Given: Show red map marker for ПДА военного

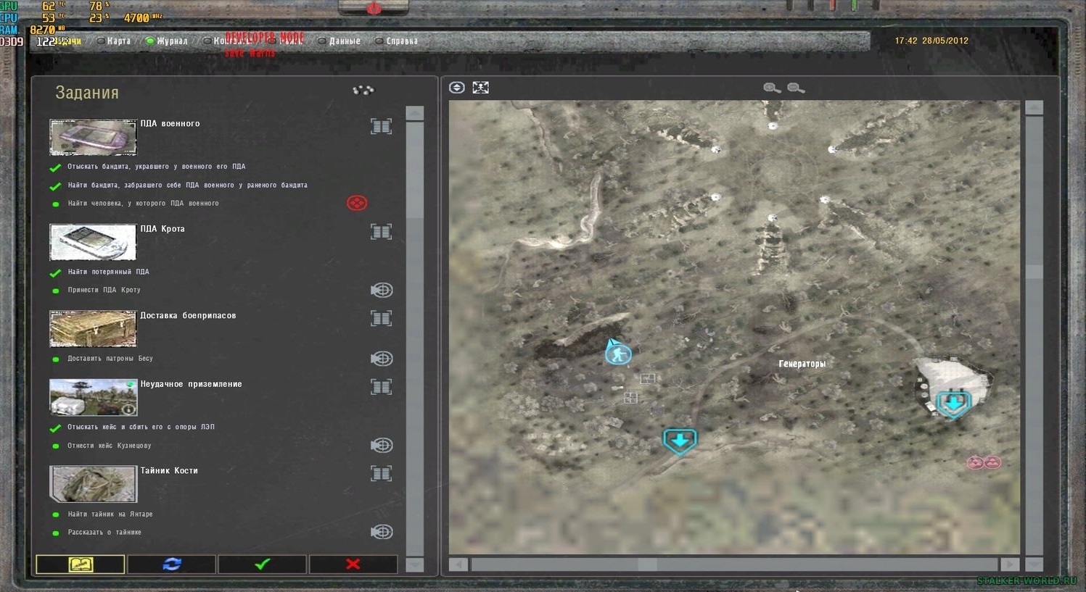Looking at the screenshot, I should tap(357, 203).
